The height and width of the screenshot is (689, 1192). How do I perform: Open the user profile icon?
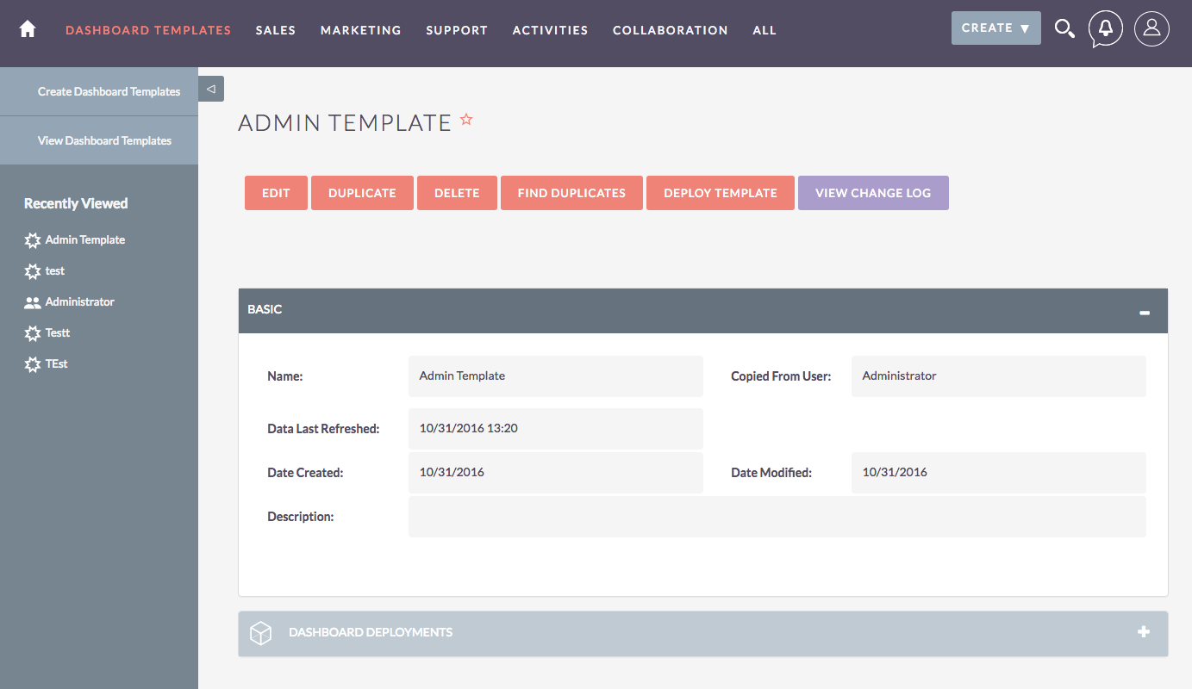(x=1151, y=29)
